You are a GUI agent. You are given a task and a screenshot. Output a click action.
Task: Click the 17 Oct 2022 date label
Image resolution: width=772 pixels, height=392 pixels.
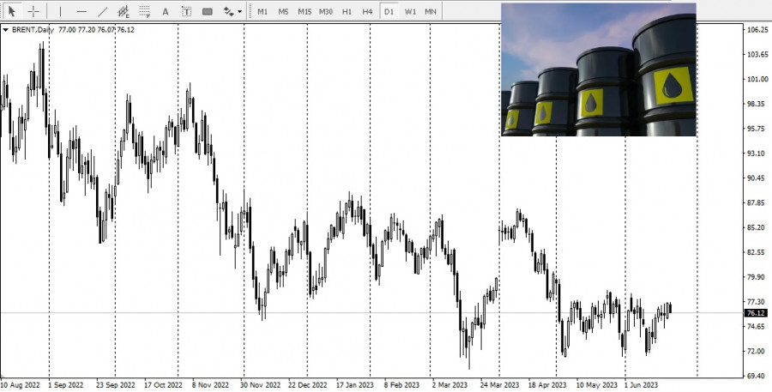[x=162, y=384]
